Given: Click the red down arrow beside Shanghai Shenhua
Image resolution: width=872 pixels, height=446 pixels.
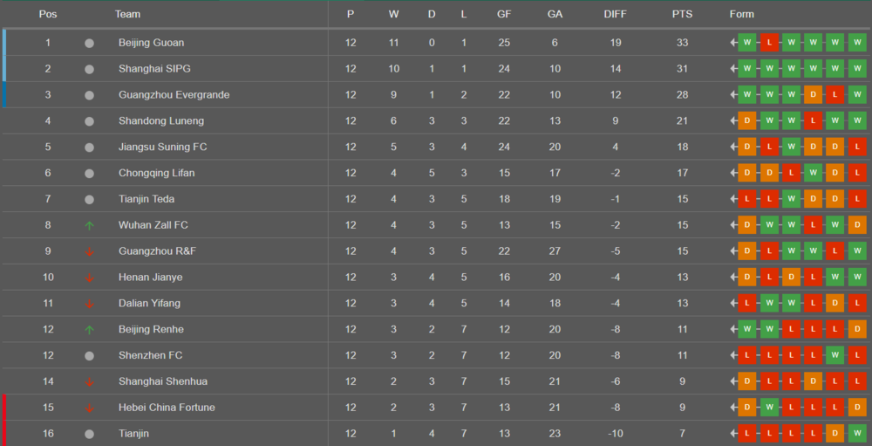Looking at the screenshot, I should [89, 382].
